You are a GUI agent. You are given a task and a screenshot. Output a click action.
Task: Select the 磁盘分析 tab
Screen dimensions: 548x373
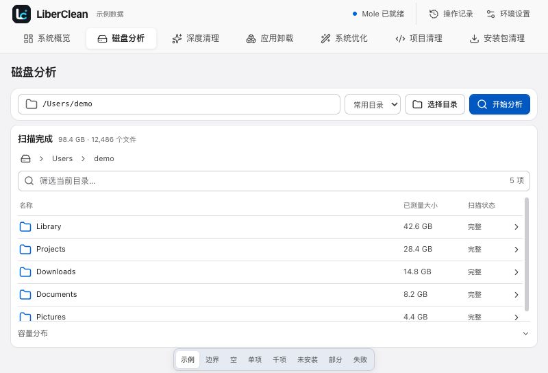click(121, 38)
